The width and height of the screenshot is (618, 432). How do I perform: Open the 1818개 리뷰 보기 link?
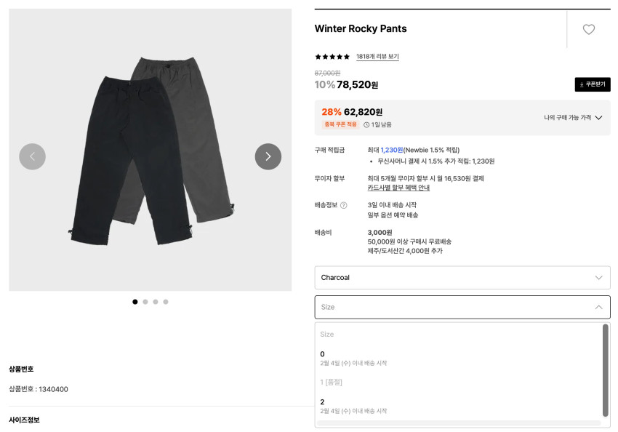click(377, 57)
